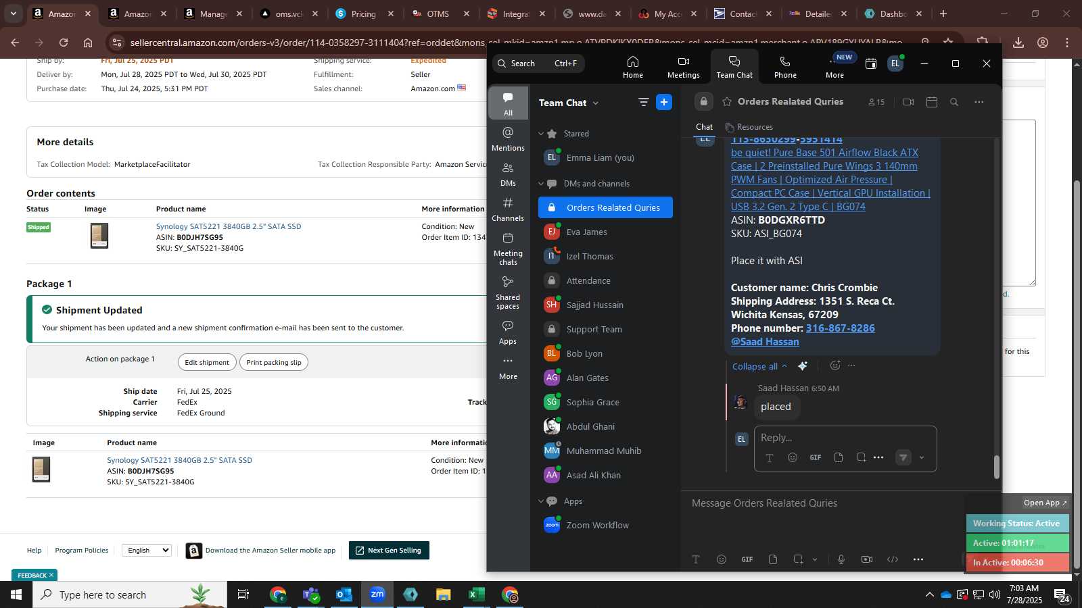Insert GIF in the reply box
Viewport: 1082px width, 608px height.
(816, 457)
